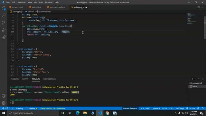Screen dimensions: 206x116
Task: Click the Scanning status bar item
Action: point(18,108)
